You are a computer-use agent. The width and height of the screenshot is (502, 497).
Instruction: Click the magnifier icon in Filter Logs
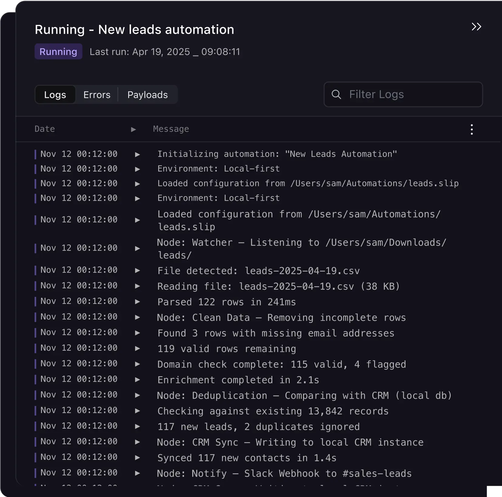coord(336,95)
